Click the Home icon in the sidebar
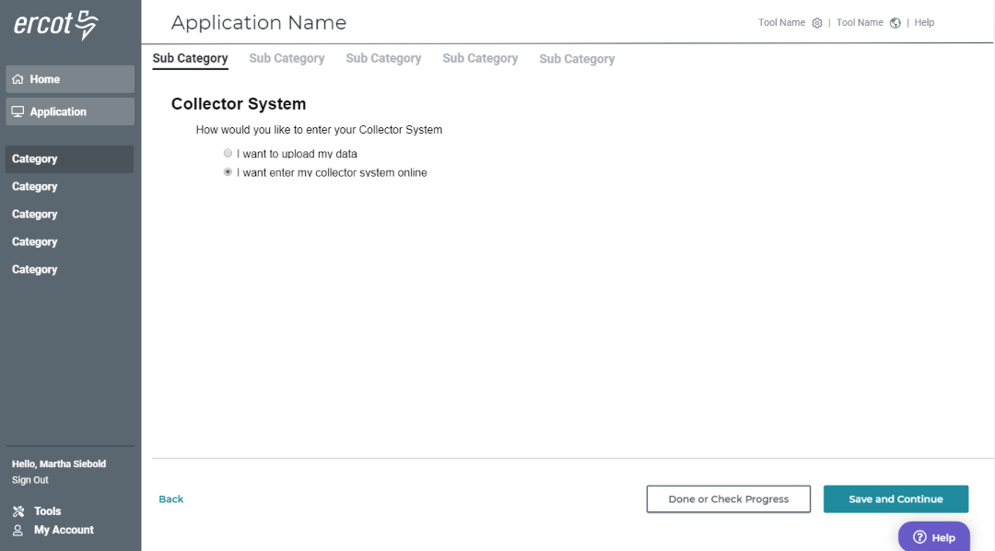995x551 pixels. 18,78
